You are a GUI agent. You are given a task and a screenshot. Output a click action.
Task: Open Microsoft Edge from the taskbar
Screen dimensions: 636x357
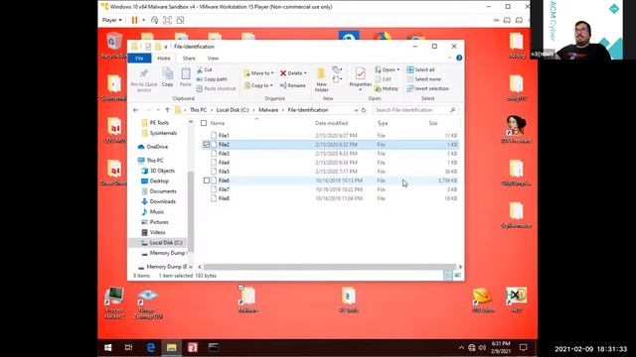pos(151,347)
